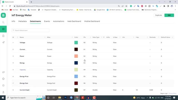178x100 pixels.
Task: Click Windows taskbar search box
Action: pos(25,97)
